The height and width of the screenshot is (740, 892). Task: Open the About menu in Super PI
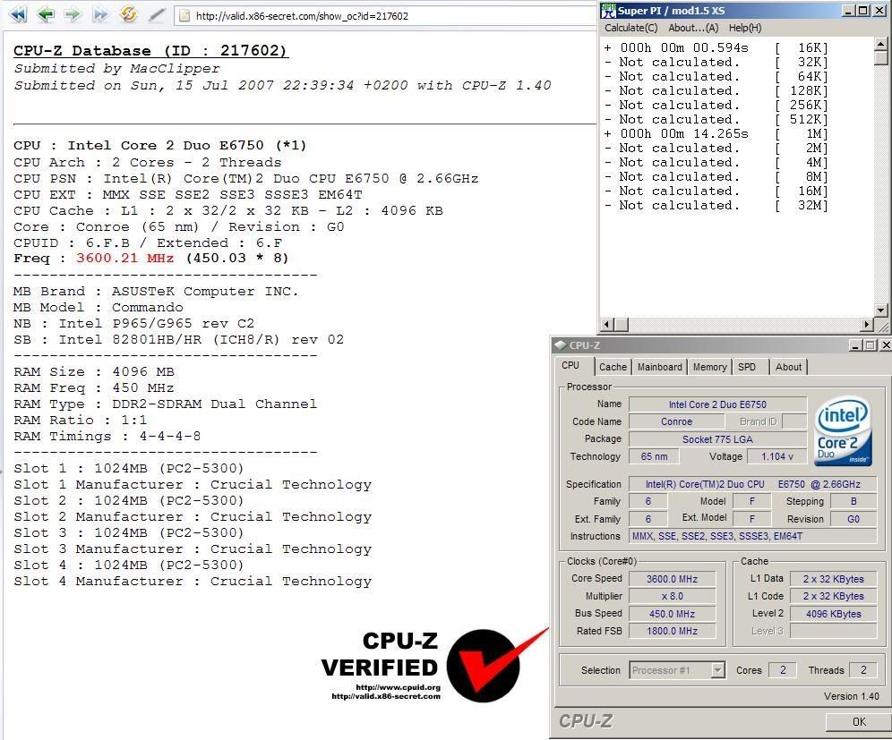(693, 28)
